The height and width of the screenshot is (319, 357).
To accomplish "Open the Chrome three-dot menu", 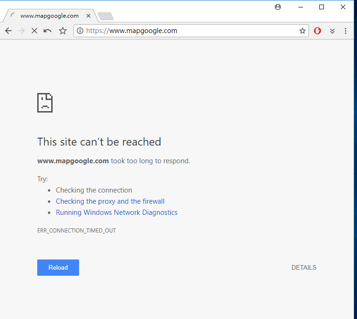I will [x=346, y=31].
